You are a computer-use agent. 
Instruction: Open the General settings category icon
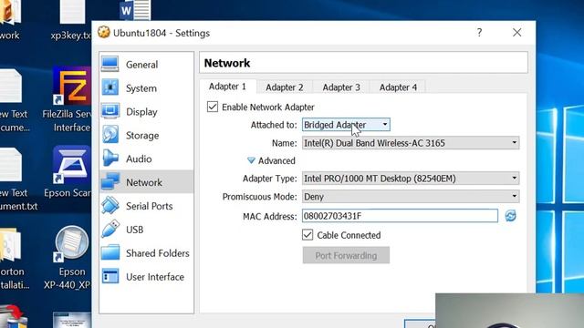pyautogui.click(x=110, y=64)
